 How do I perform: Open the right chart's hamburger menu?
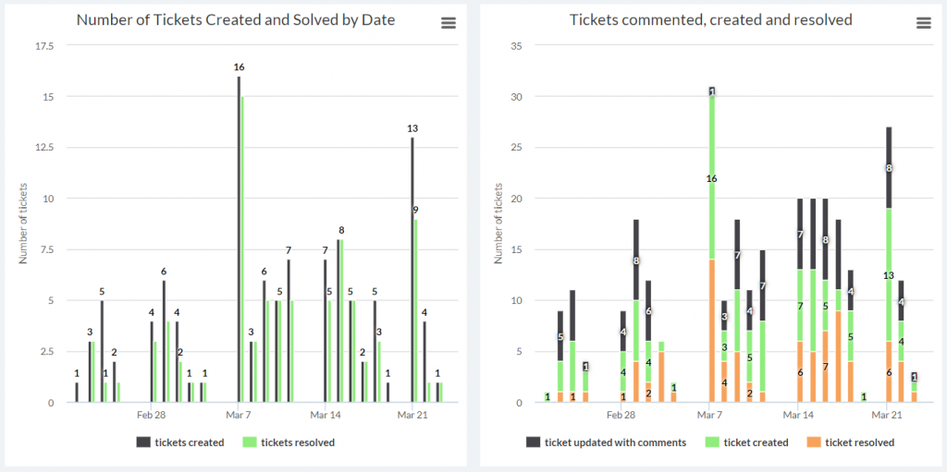click(x=924, y=23)
